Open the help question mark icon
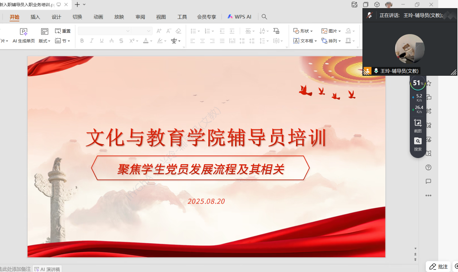 (x=428, y=167)
